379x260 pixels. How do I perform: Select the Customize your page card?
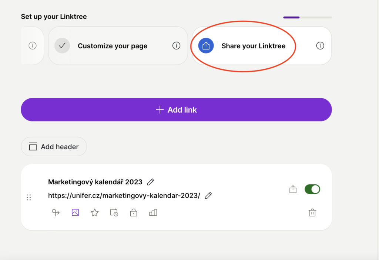tap(113, 46)
